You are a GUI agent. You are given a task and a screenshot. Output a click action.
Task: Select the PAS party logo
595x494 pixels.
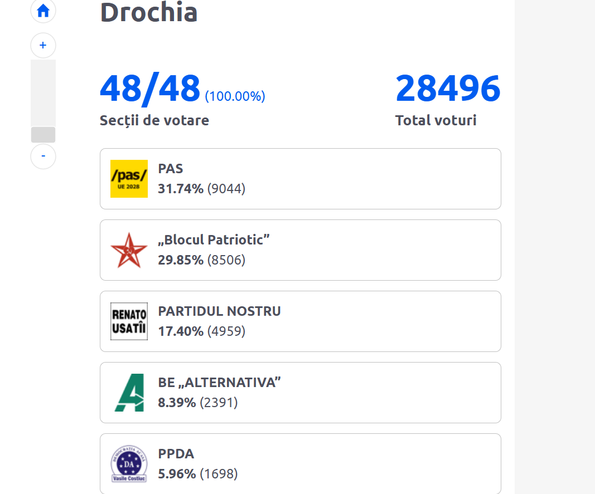pos(129,179)
